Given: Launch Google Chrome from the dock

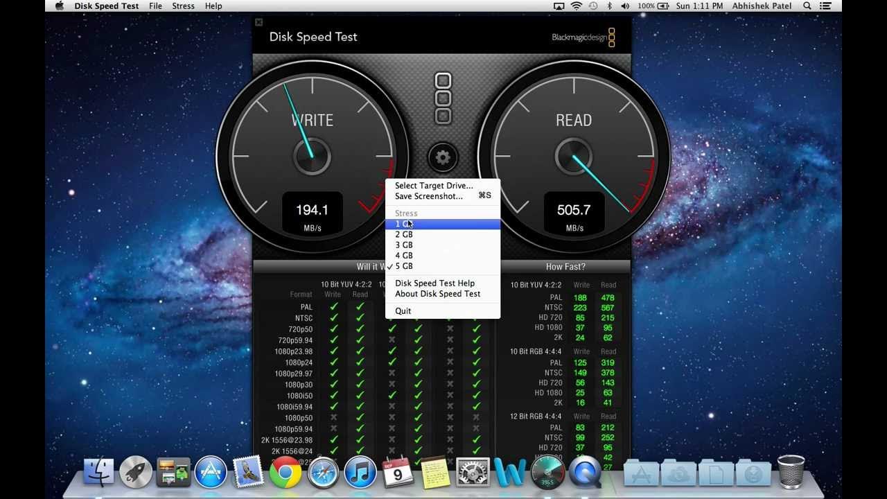Looking at the screenshot, I should click(286, 472).
